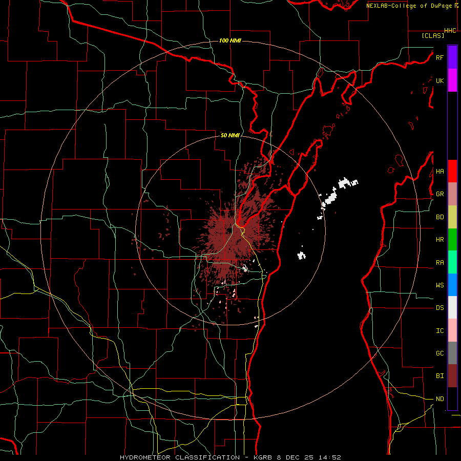Select the light pink IC legend swatch
Viewport: 461px width, 461px height.
pos(452,330)
